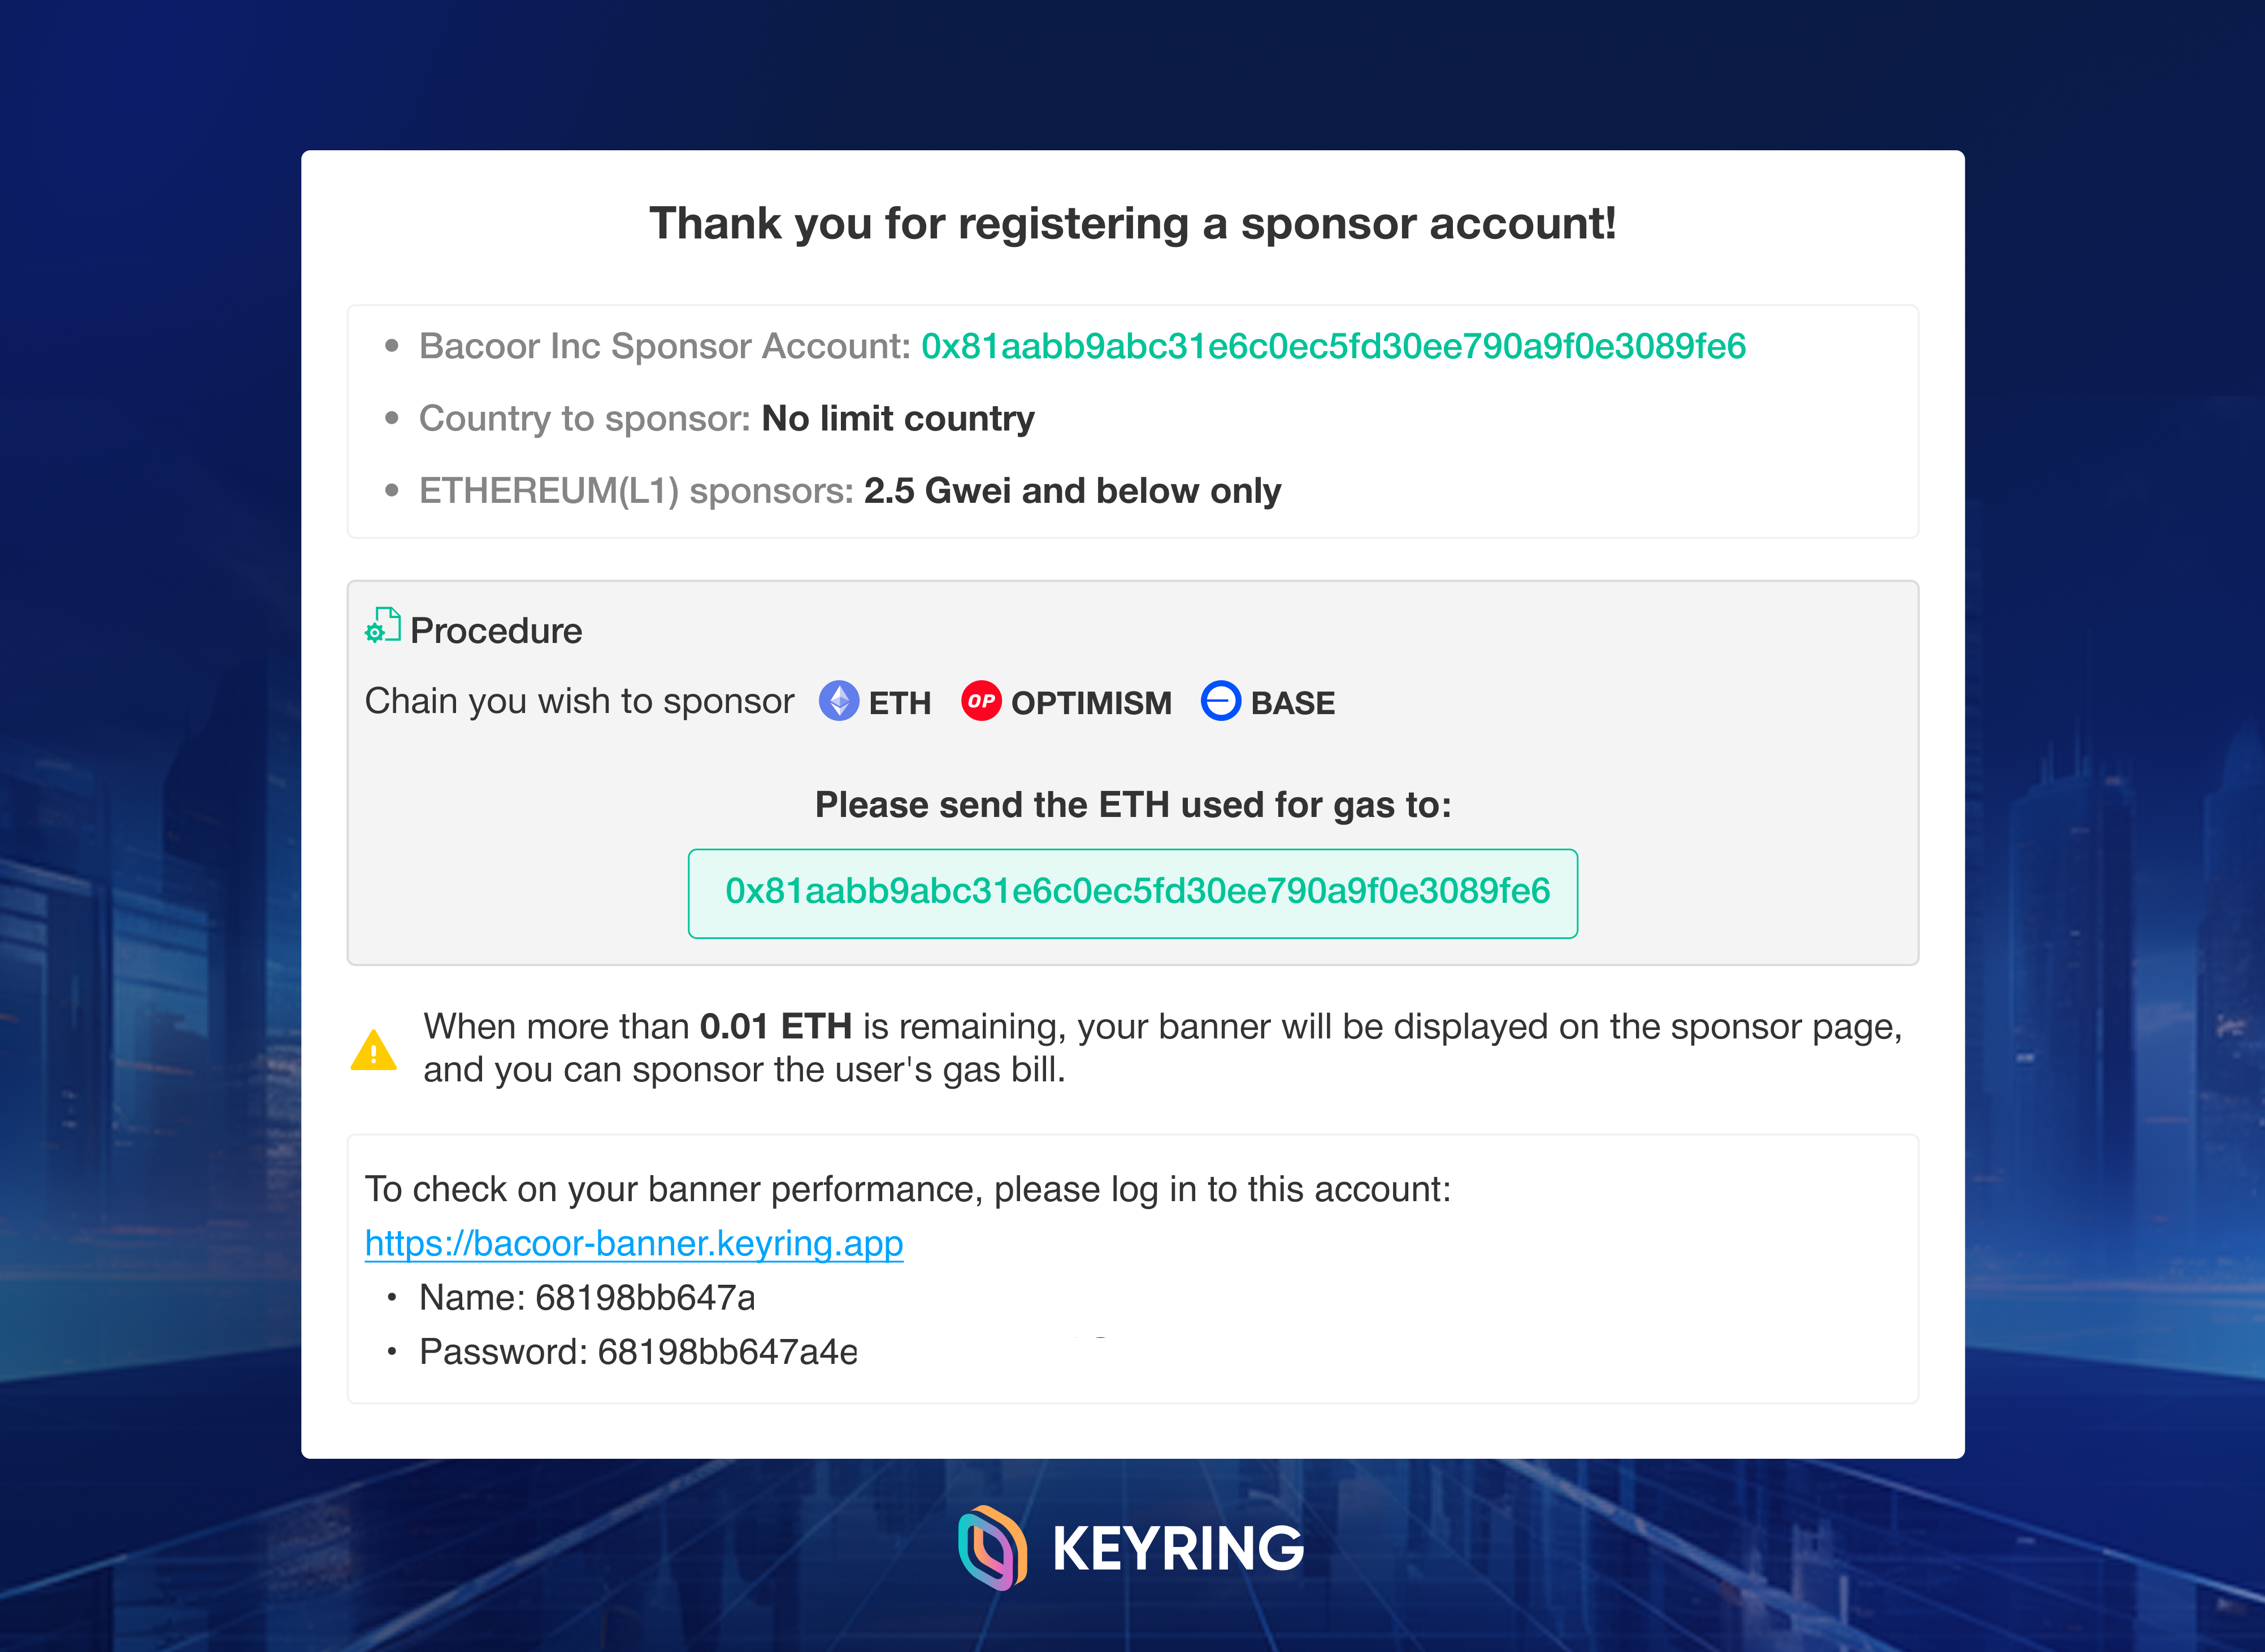Click the 'Thank you for registering' heading

pyautogui.click(x=1132, y=223)
